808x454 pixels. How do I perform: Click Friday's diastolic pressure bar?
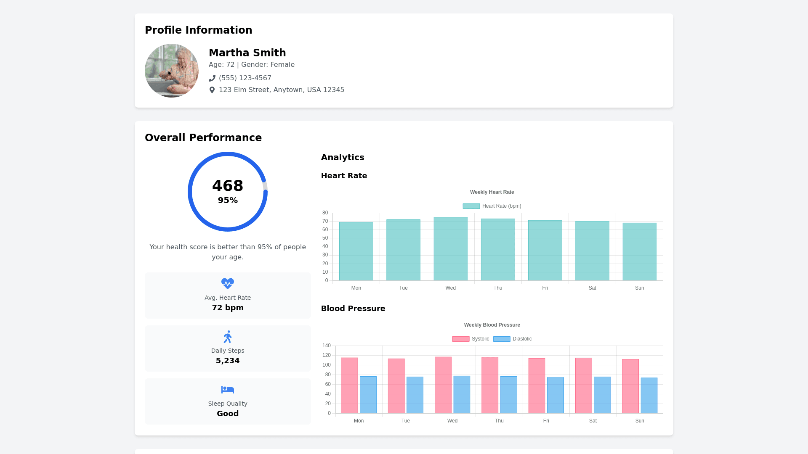coord(555,395)
